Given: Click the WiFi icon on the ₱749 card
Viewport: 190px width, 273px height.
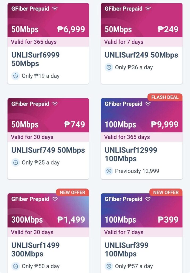Looking at the screenshot, I should pos(55,104).
